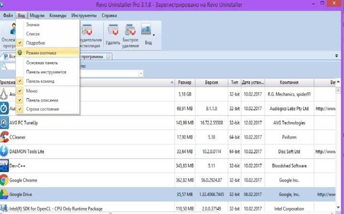
Task: Click the Bloodshed Software company cell
Action: [x=289, y=166]
